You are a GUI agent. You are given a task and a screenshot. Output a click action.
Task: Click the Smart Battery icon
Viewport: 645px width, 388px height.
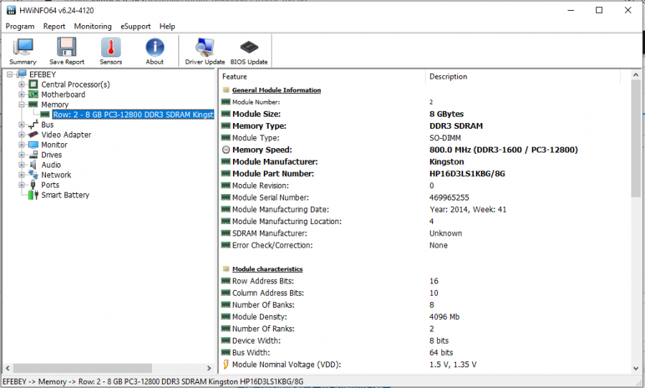pyautogui.click(x=33, y=195)
